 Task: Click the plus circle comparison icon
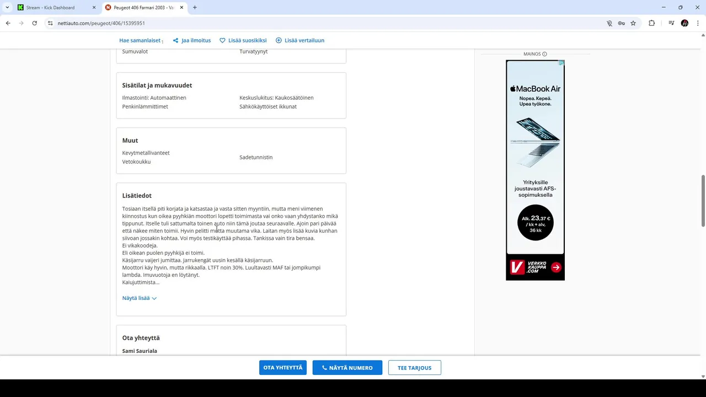coord(279,40)
